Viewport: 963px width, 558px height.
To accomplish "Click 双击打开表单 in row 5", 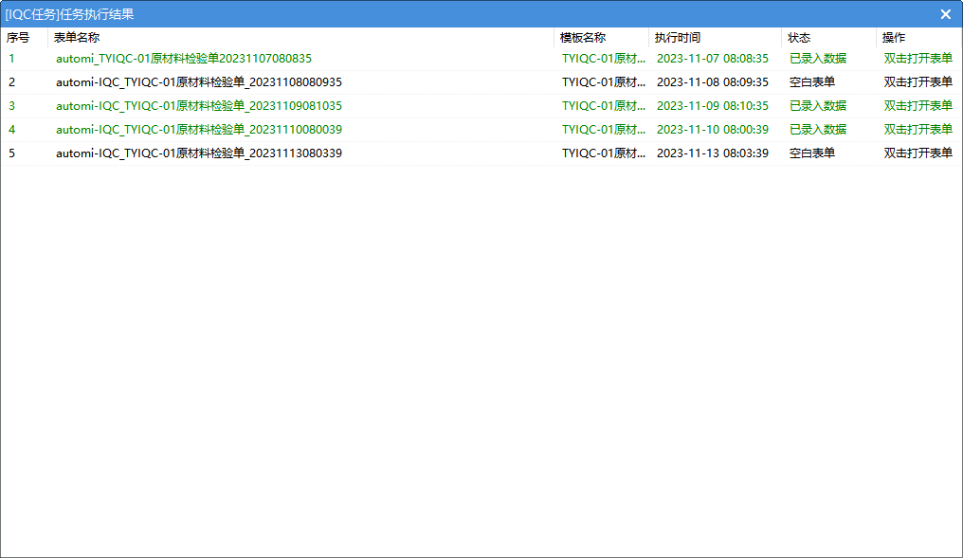I will click(x=918, y=153).
